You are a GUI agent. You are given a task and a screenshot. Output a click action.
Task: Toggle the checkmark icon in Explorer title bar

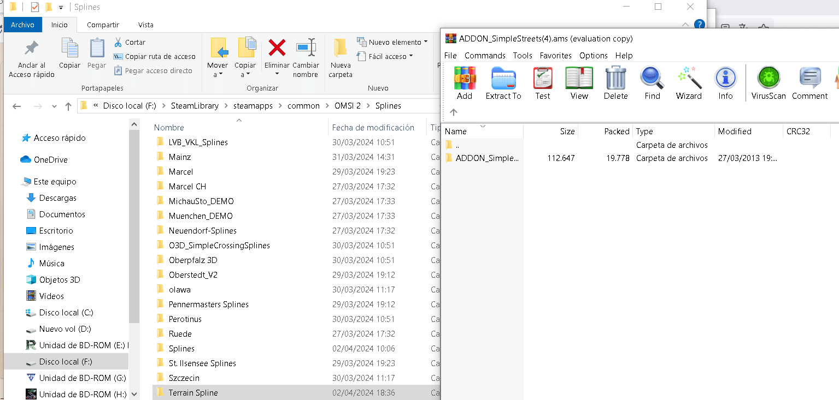pyautogui.click(x=35, y=7)
